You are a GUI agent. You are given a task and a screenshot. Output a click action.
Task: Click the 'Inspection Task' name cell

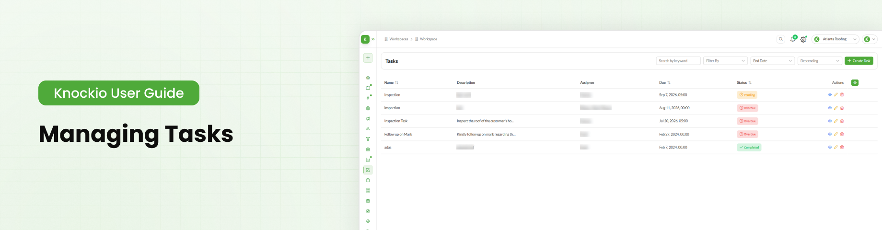396,121
